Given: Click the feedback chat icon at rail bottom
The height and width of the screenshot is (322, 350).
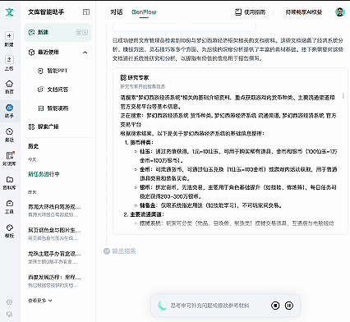Looking at the screenshot, I should click(9, 314).
